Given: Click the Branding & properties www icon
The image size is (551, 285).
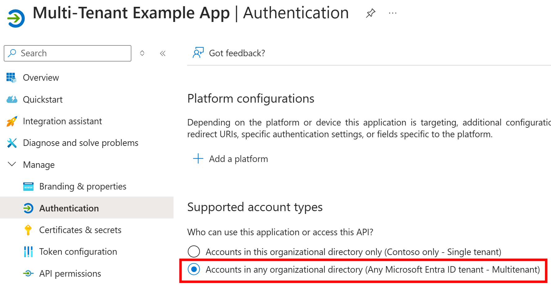Looking at the screenshot, I should tap(28, 186).
